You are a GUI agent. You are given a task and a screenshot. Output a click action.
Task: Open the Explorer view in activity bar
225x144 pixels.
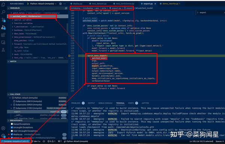[3, 4]
